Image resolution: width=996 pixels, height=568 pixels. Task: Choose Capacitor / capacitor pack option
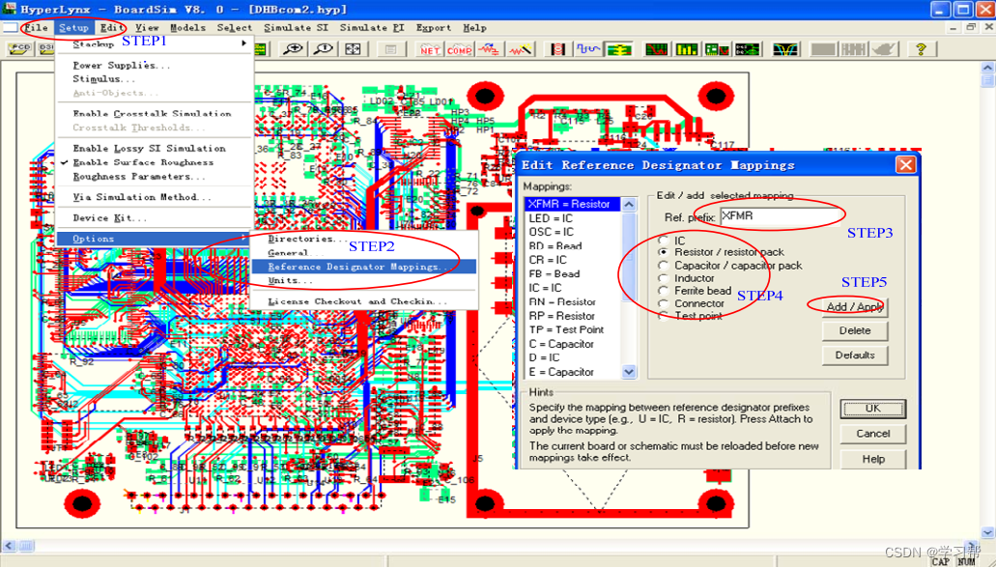(x=663, y=266)
